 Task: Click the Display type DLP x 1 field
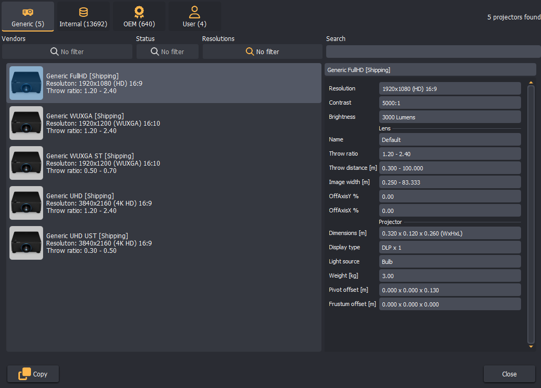click(450, 248)
